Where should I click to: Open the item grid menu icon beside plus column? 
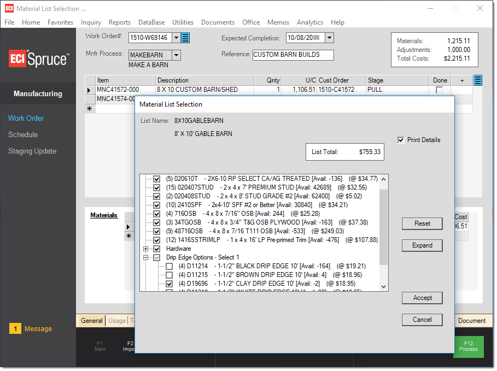[478, 80]
